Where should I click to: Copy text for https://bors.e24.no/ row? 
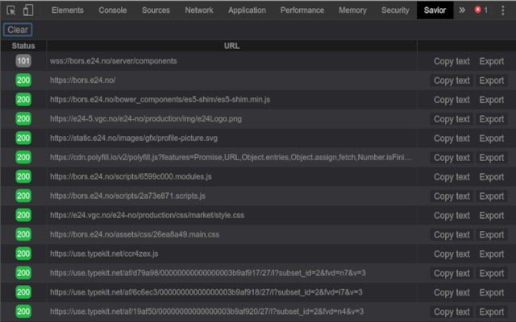tap(451, 80)
